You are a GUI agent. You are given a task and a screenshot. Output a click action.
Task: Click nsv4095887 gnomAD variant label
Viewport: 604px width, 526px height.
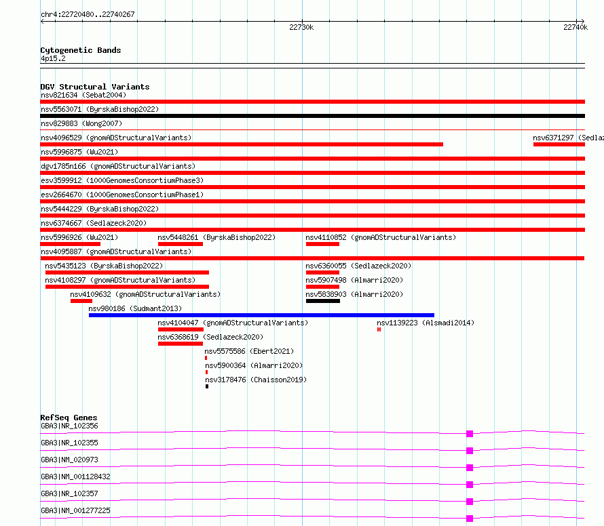point(116,251)
